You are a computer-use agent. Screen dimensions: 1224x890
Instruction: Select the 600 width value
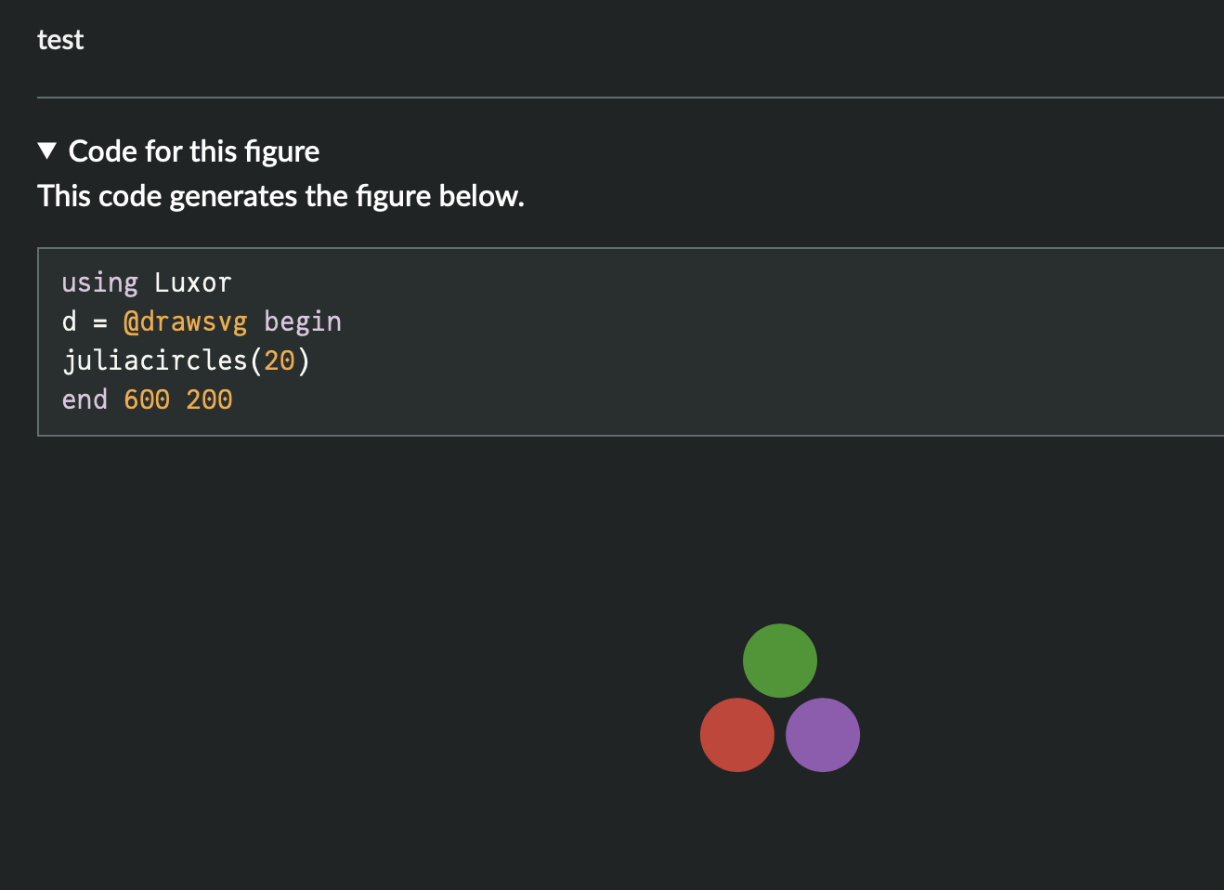click(145, 399)
